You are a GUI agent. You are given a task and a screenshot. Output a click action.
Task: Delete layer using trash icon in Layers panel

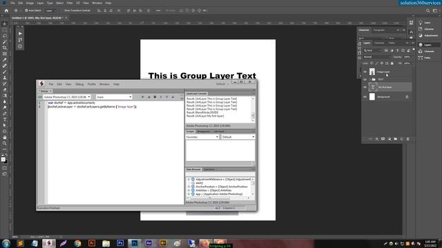click(x=407, y=139)
